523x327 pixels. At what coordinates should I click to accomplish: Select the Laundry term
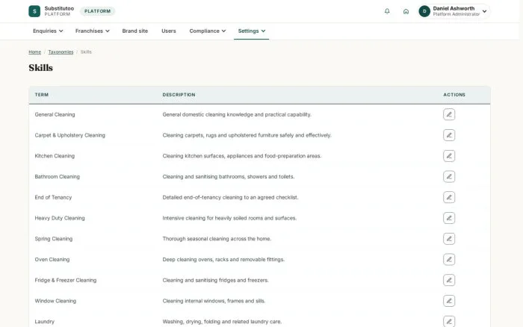coord(44,321)
